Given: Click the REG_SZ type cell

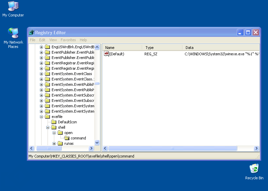Looking at the screenshot, I should point(151,54).
